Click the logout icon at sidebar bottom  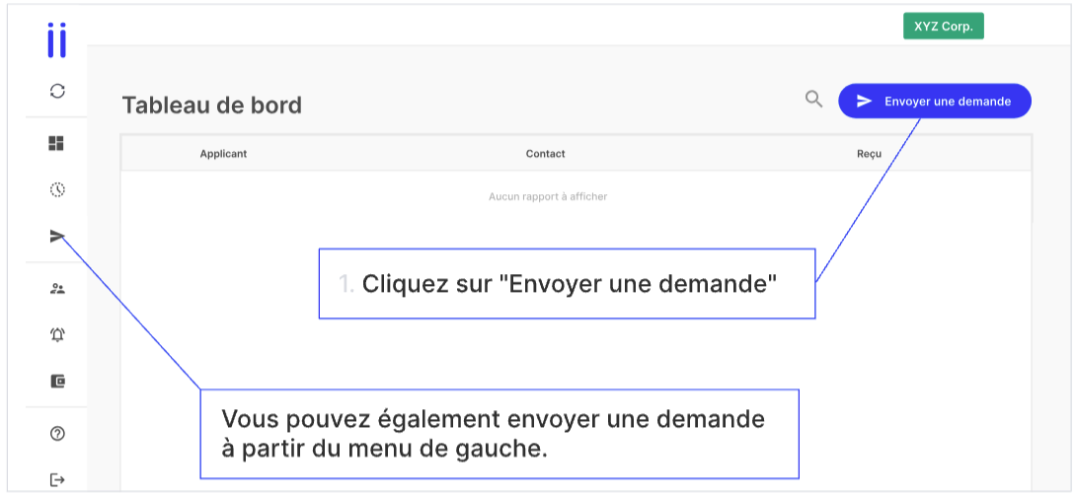pyautogui.click(x=57, y=480)
